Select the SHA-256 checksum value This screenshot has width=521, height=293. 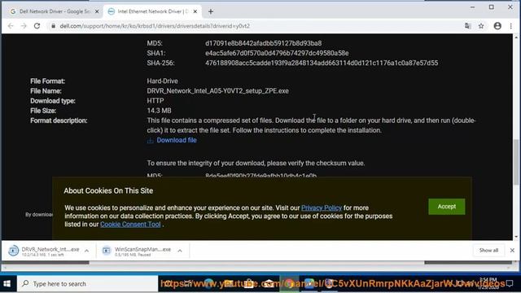tap(322, 63)
